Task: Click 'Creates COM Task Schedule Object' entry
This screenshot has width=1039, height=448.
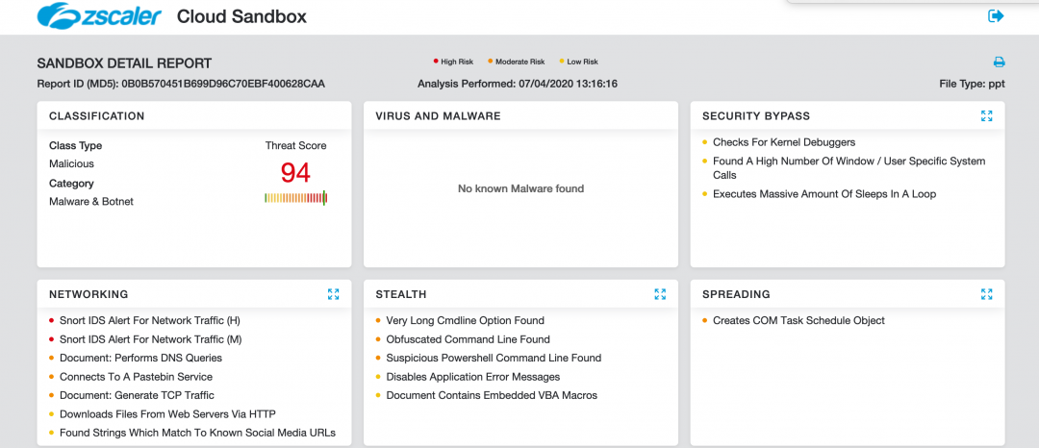Action: 798,320
